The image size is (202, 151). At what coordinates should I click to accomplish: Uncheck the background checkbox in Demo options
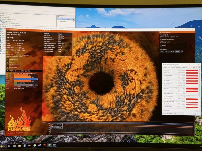(161, 42)
